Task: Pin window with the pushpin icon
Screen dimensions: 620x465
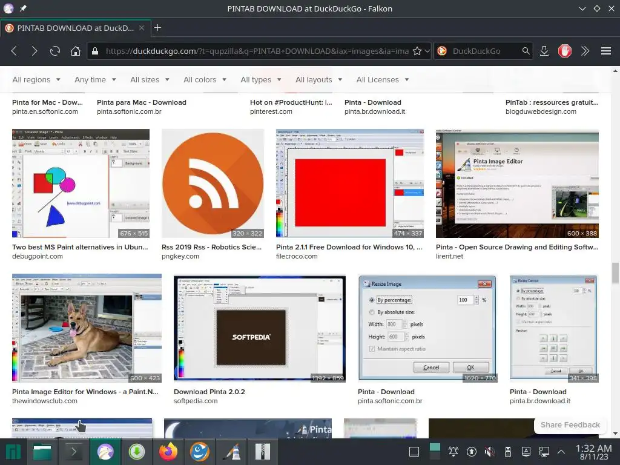Action: [24, 8]
